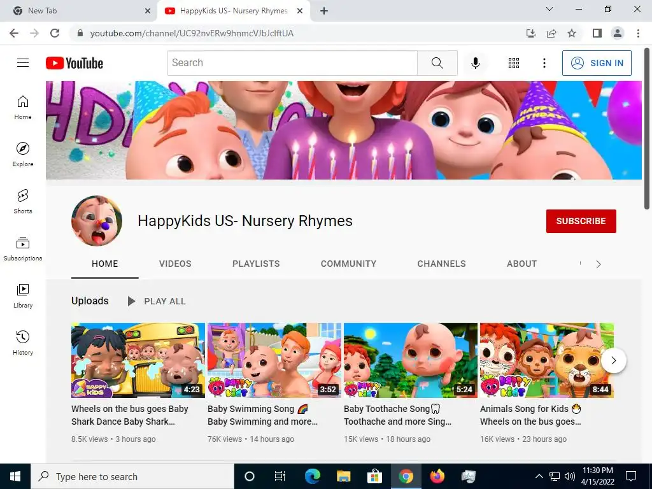The width and height of the screenshot is (652, 489).
Task: Click PLAY ALL uploads
Action: 157,301
